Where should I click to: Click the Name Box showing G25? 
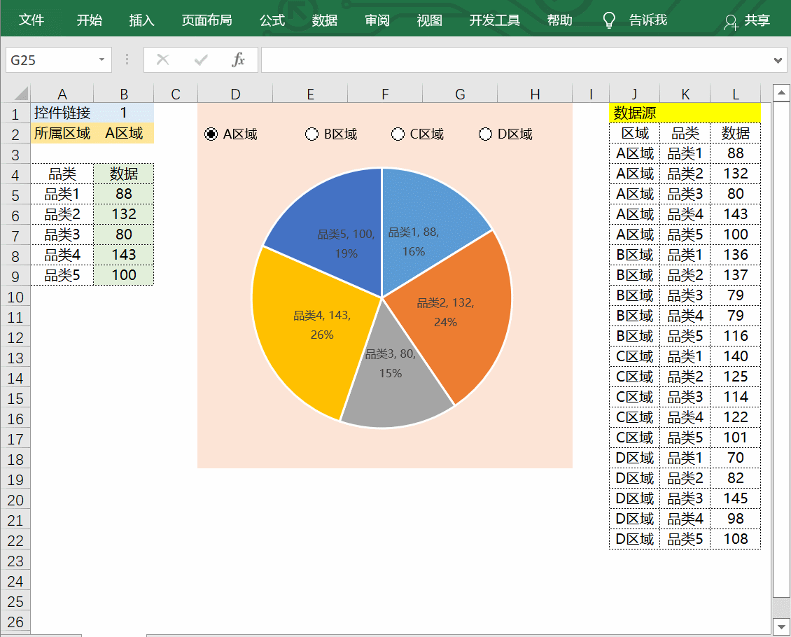[50, 60]
